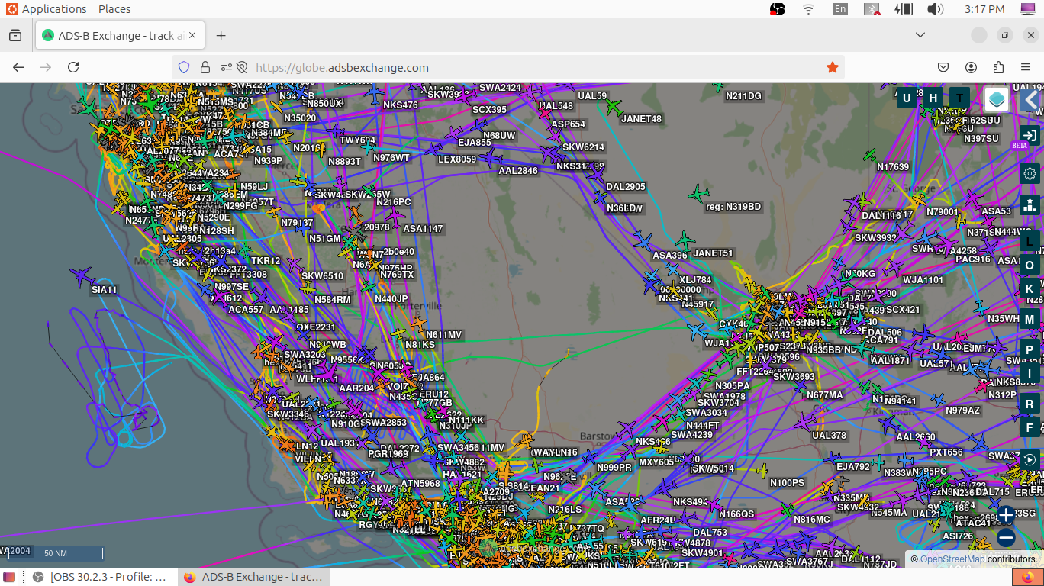Toggle the U map button
1044x586 pixels.
907,98
